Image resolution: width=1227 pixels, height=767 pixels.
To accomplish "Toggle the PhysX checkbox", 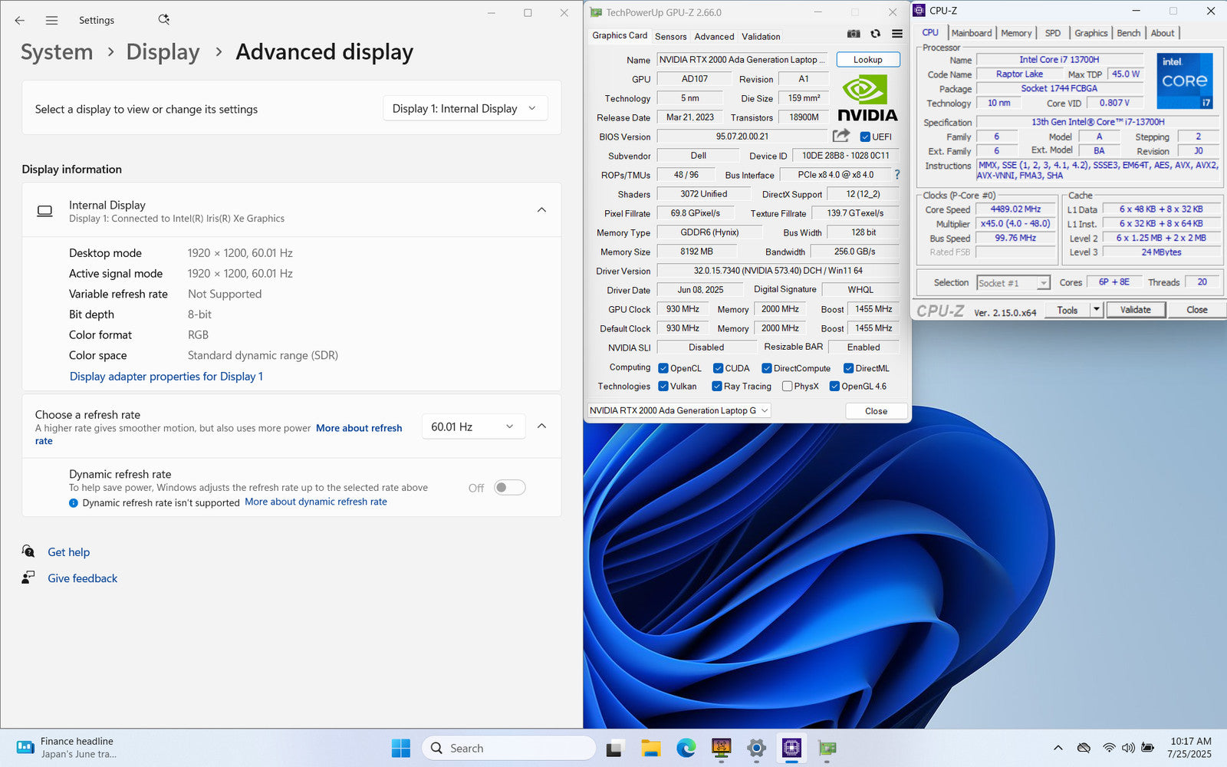I will [x=787, y=387].
